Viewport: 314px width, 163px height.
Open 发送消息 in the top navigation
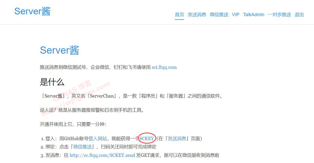[x=197, y=15]
